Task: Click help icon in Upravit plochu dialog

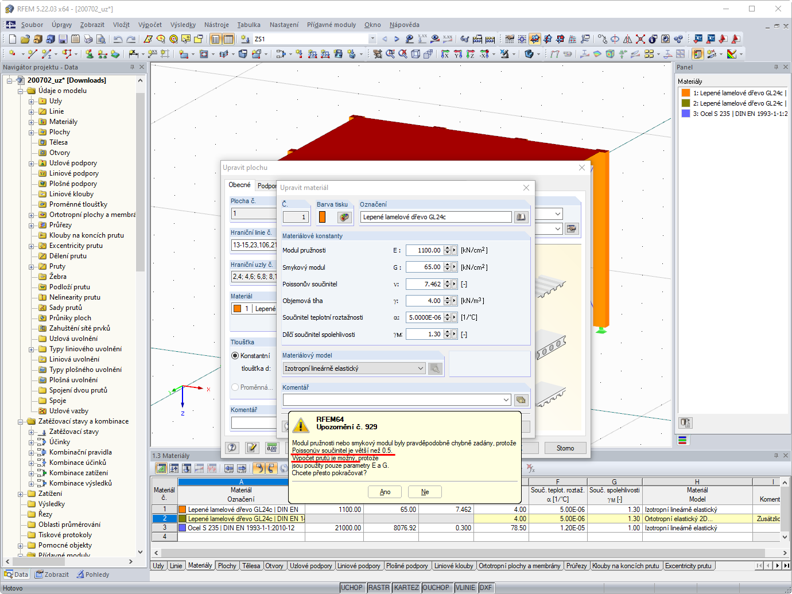Action: coord(232,448)
